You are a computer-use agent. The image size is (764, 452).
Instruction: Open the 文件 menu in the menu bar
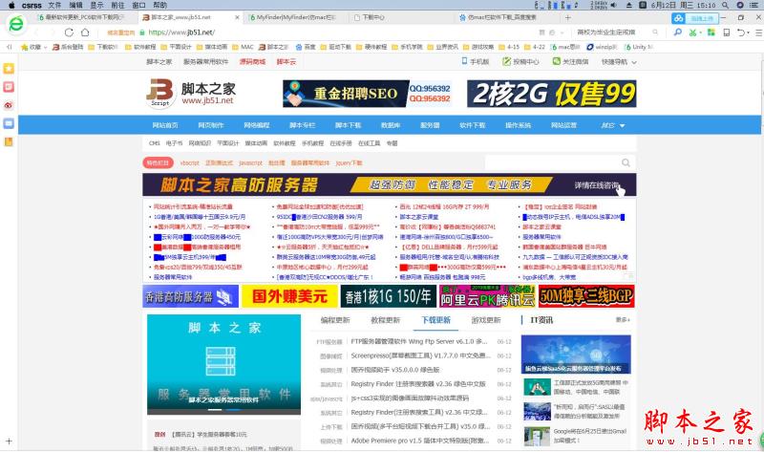tap(54, 5)
